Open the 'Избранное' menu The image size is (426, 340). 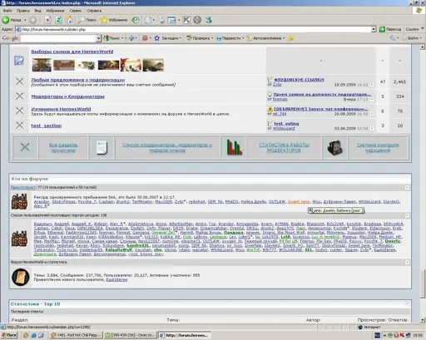(55, 11)
